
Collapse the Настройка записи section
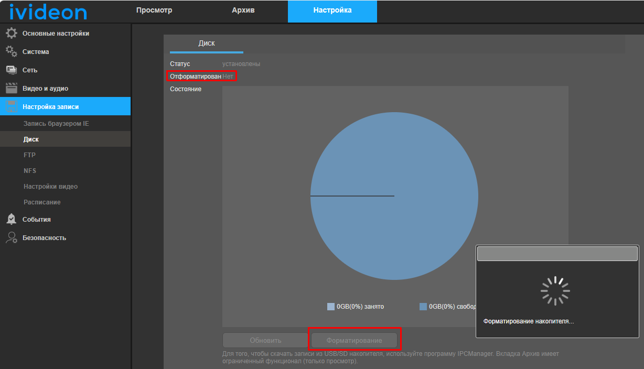[x=66, y=106]
